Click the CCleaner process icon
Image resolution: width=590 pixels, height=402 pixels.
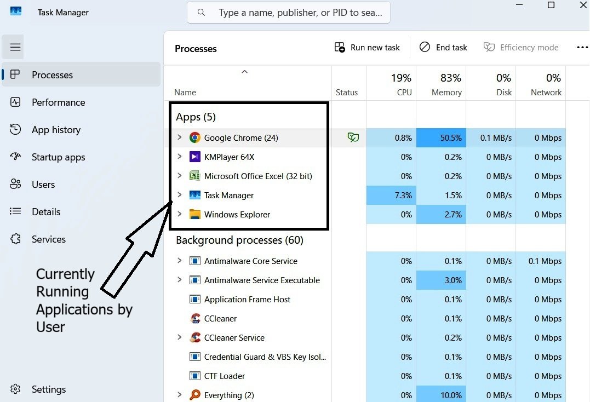pyautogui.click(x=195, y=319)
